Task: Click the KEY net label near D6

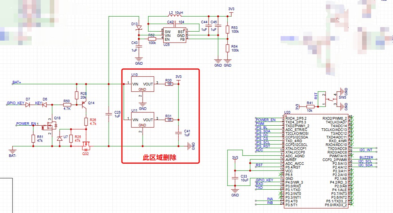Action: coord(38,103)
